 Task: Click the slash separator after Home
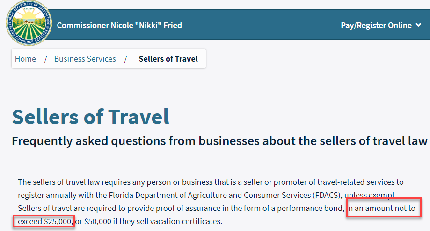(x=46, y=59)
